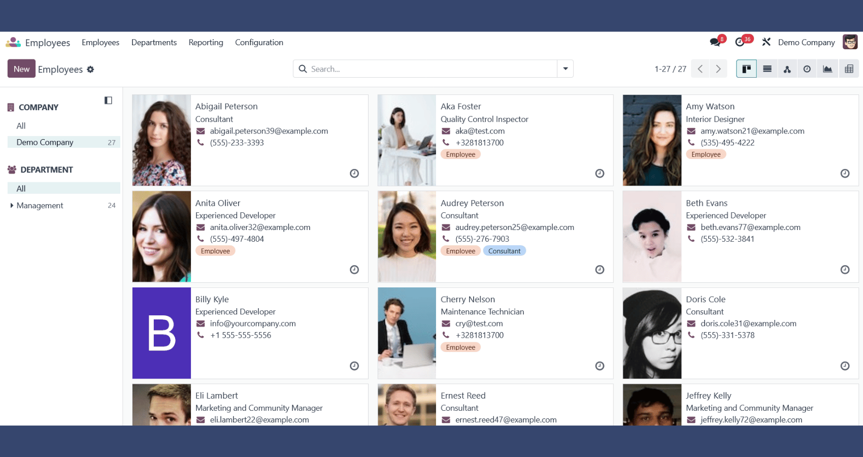Viewport: 863px width, 457px height.
Task: Create a New employee
Action: 21,69
